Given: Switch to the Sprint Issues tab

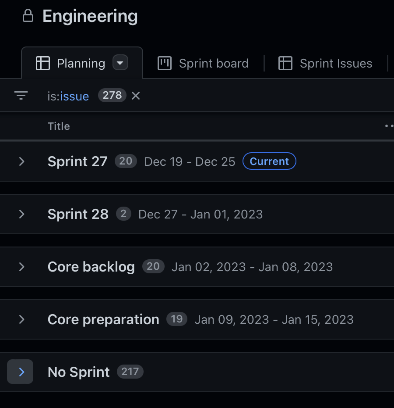Looking at the screenshot, I should pos(335,63).
